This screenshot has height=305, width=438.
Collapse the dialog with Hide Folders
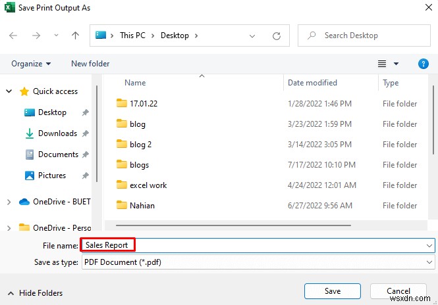click(x=36, y=293)
